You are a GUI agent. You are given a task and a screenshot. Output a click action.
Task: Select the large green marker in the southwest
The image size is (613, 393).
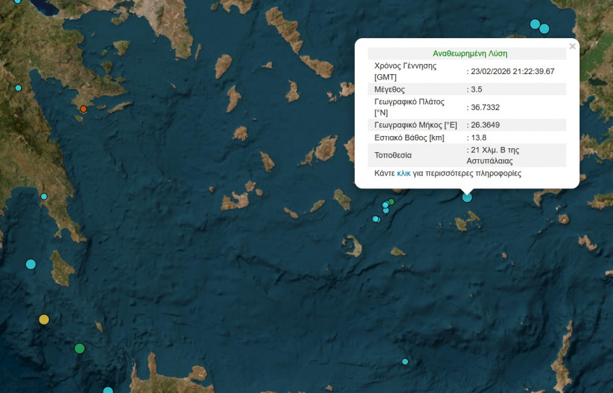click(x=80, y=349)
